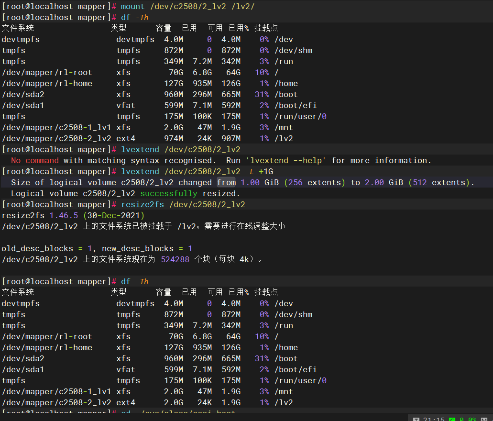Click the 'old_desc_blocks' label
Viewport: 493px width, 421px height.
tap(37, 249)
